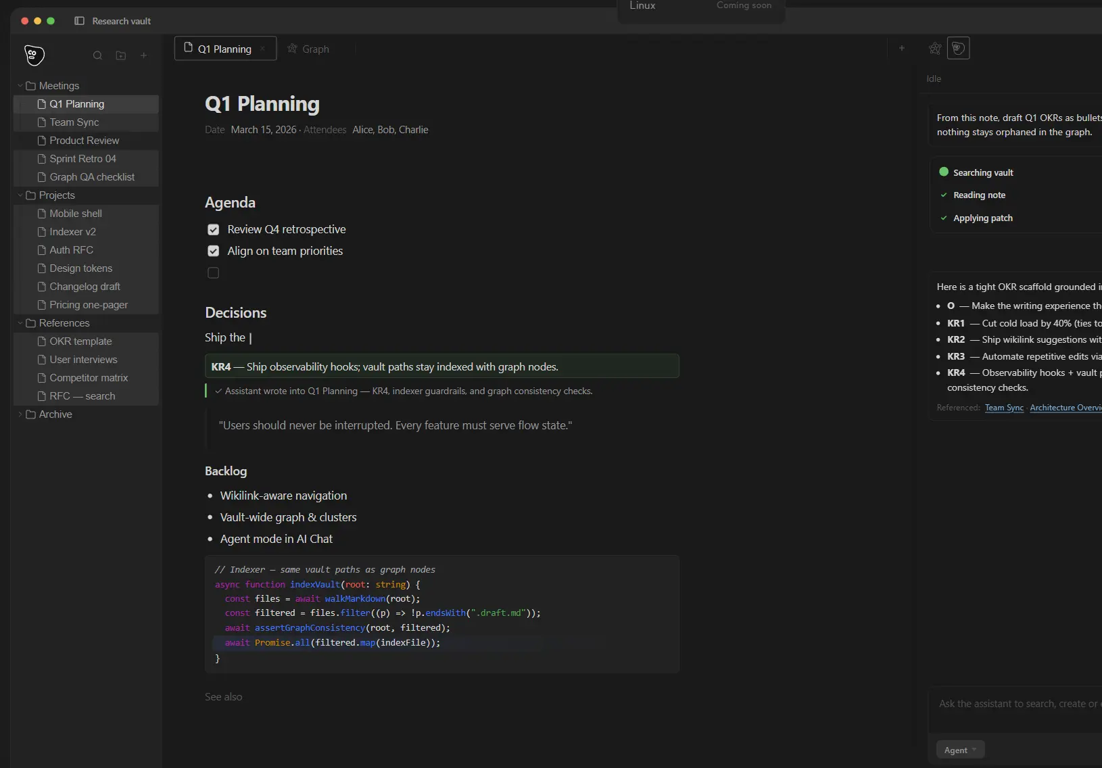Image resolution: width=1102 pixels, height=768 pixels.
Task: Click the Q1 Planning note title
Action: [x=262, y=104]
